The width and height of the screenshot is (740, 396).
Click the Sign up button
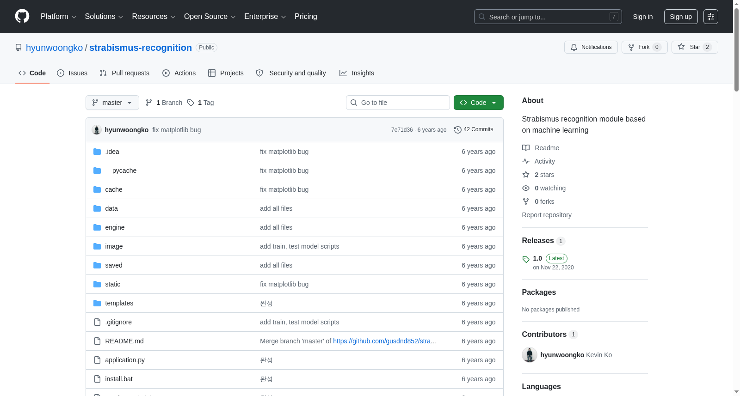681,17
